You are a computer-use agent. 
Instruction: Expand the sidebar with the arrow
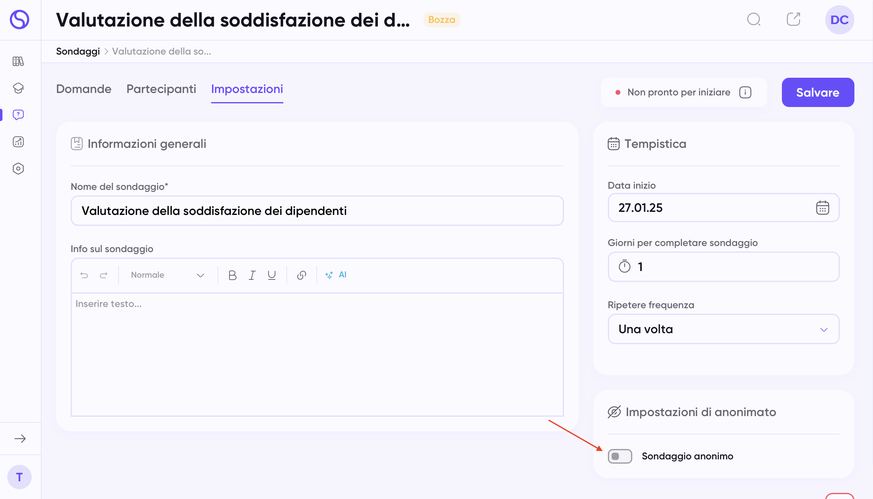click(x=20, y=439)
